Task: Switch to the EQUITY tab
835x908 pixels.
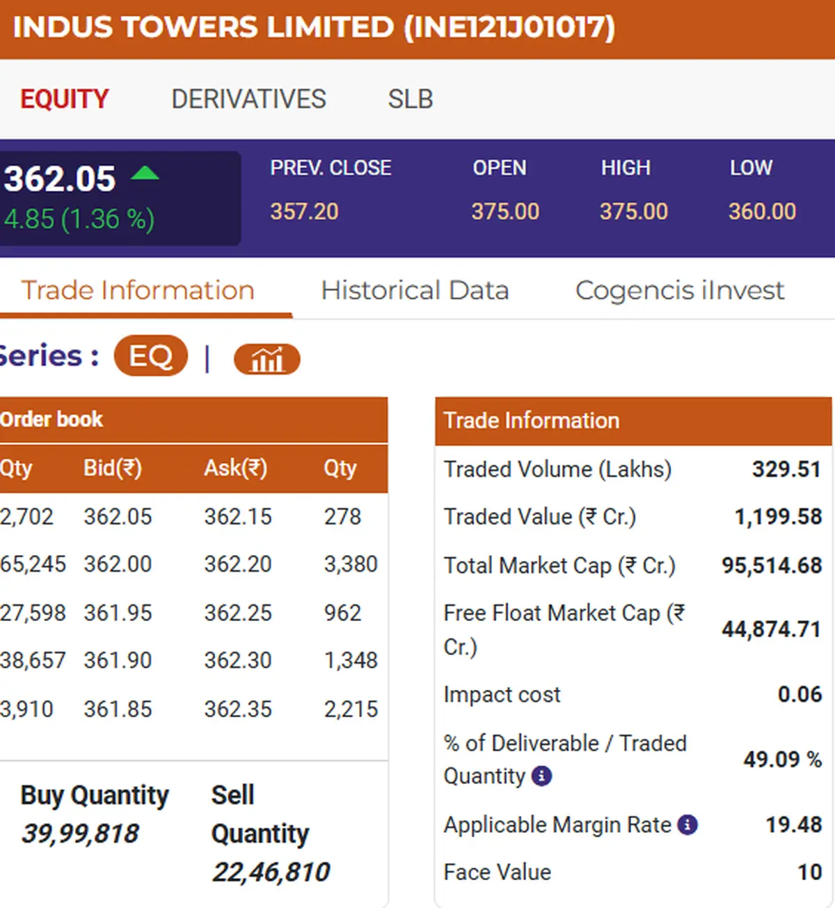Action: [x=65, y=99]
